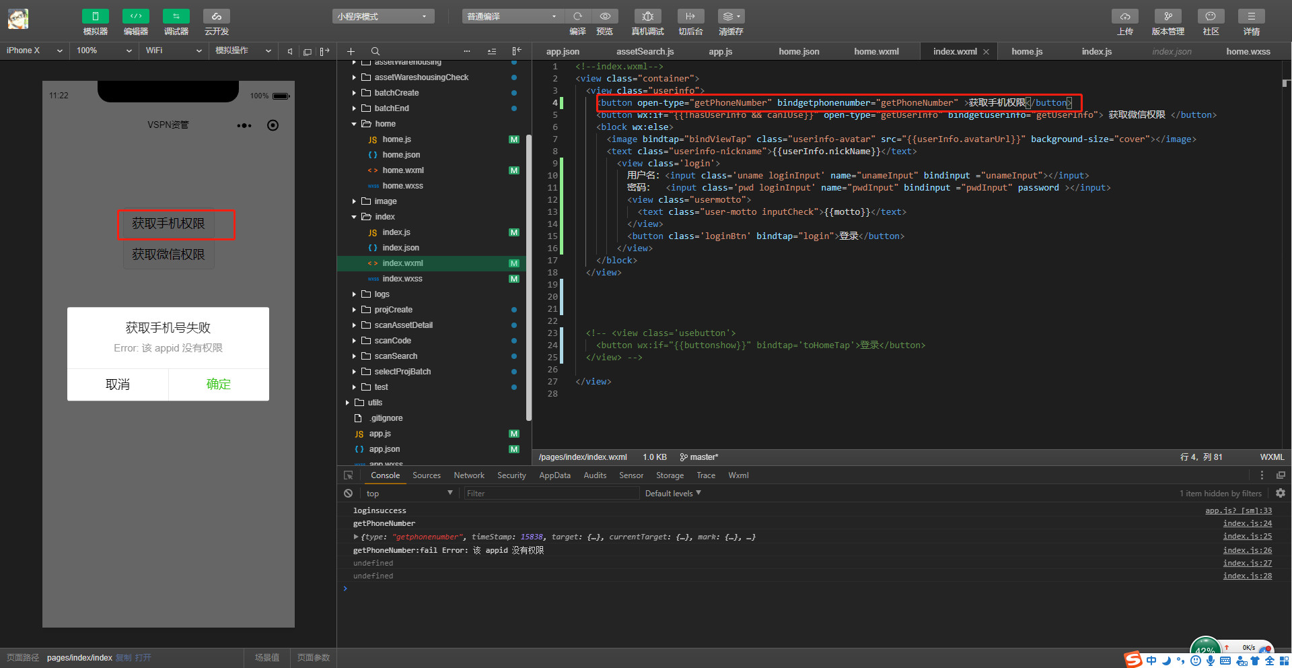Open the 普通编译 compile mode dropdown
Image resolution: width=1292 pixels, height=668 pixels.
click(x=511, y=17)
